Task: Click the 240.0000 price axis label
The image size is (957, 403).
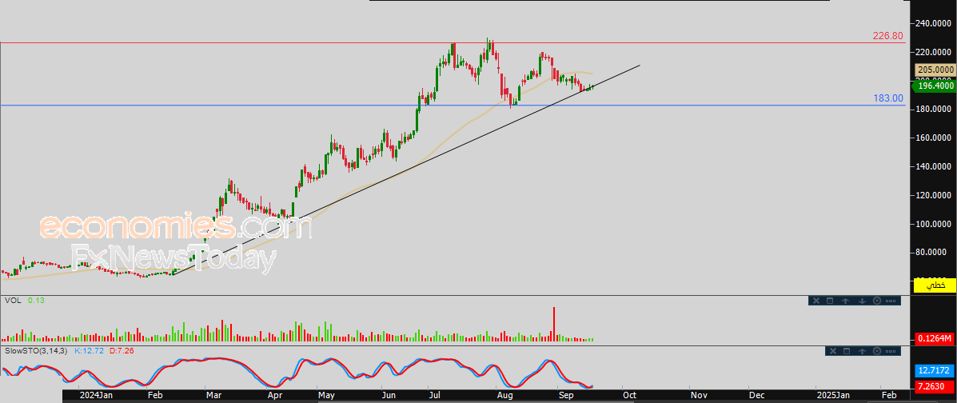Action: coord(934,23)
